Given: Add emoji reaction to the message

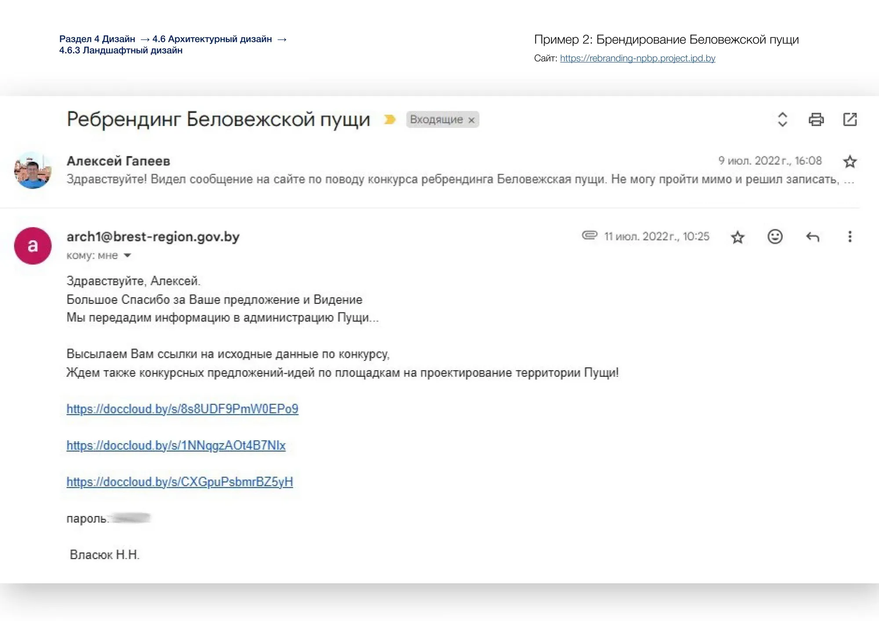Looking at the screenshot, I should pyautogui.click(x=775, y=237).
